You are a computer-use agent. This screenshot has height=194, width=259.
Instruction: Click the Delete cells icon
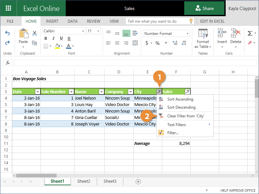coord(236,34)
